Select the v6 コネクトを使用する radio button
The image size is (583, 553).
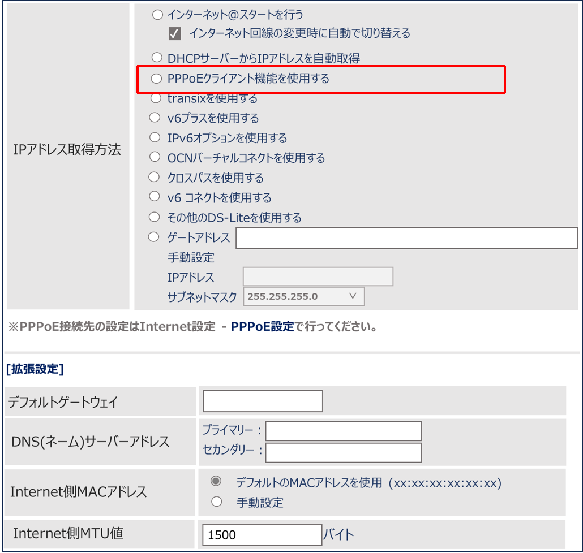[x=155, y=197]
